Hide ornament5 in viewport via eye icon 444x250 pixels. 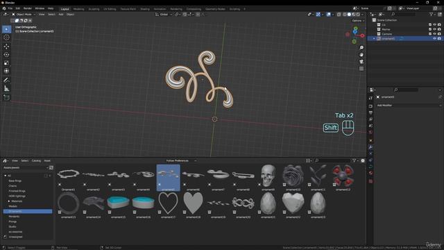434,39
